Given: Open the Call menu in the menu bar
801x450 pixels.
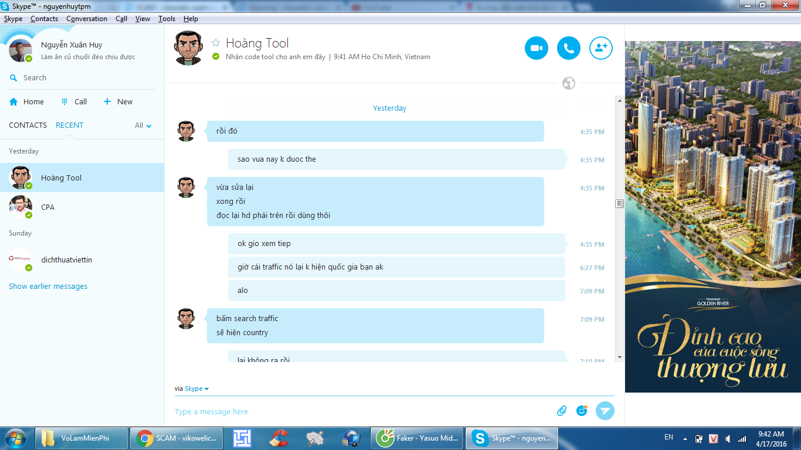Looking at the screenshot, I should (x=121, y=19).
